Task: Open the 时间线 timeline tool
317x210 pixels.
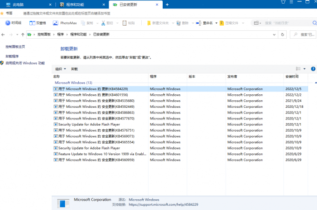Action: click(13, 23)
